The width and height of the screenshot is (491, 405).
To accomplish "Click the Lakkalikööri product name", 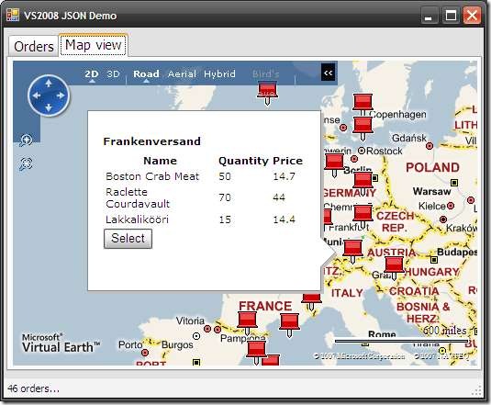I will click(x=137, y=219).
